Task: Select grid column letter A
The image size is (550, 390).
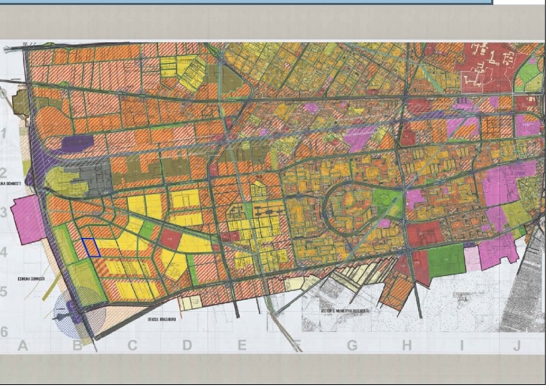Action: 22,346
